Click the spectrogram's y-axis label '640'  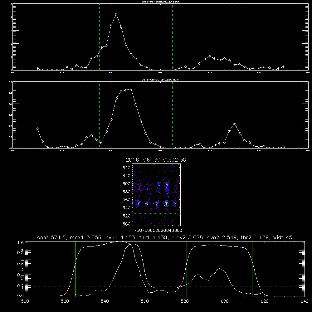(x=127, y=168)
